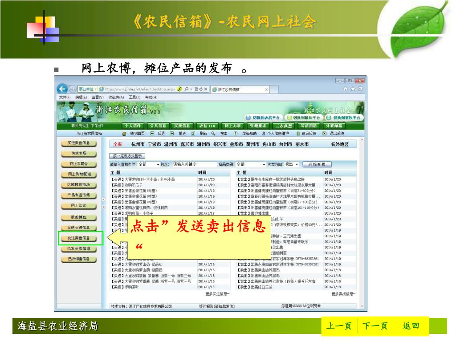Click the compatibility view icon in address bar
Viewport: 456px width, 342px height.
pyautogui.click(x=196, y=89)
